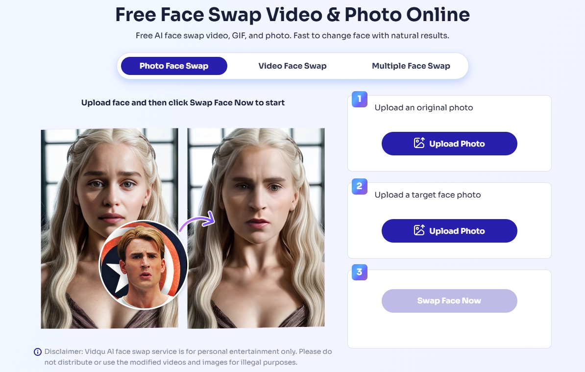This screenshot has height=372, width=585.
Task: Click the Upload an original photo label
Action: (x=423, y=108)
